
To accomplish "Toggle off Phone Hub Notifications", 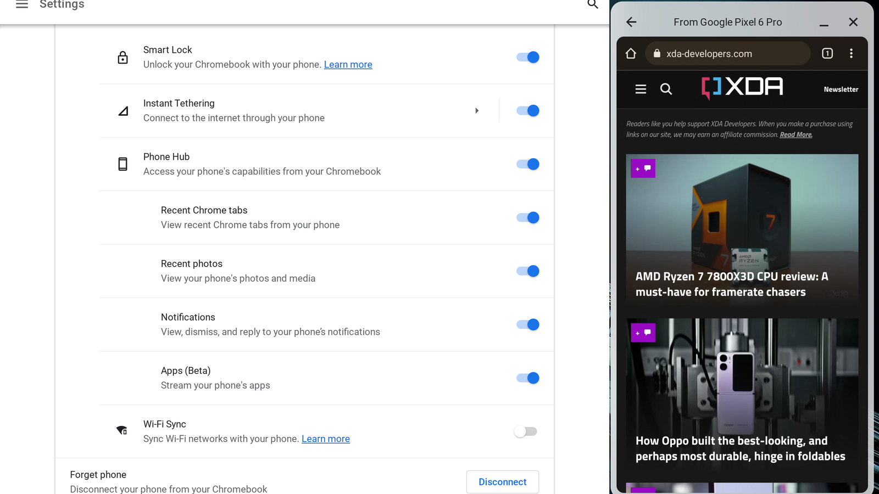I will [527, 324].
